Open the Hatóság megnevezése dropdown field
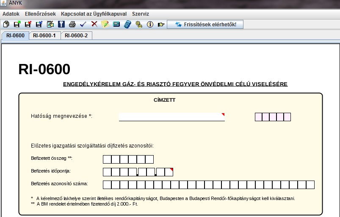The height and width of the screenshot is (217, 340). pyautogui.click(x=171, y=117)
